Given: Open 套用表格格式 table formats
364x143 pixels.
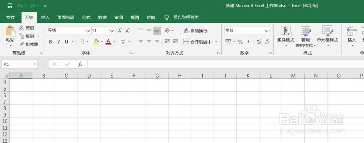Looking at the screenshot, I should pyautogui.click(x=306, y=37).
